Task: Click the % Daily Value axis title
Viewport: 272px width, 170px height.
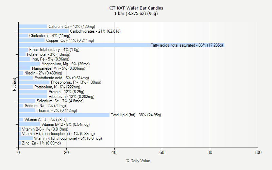Action: [x=138, y=161]
